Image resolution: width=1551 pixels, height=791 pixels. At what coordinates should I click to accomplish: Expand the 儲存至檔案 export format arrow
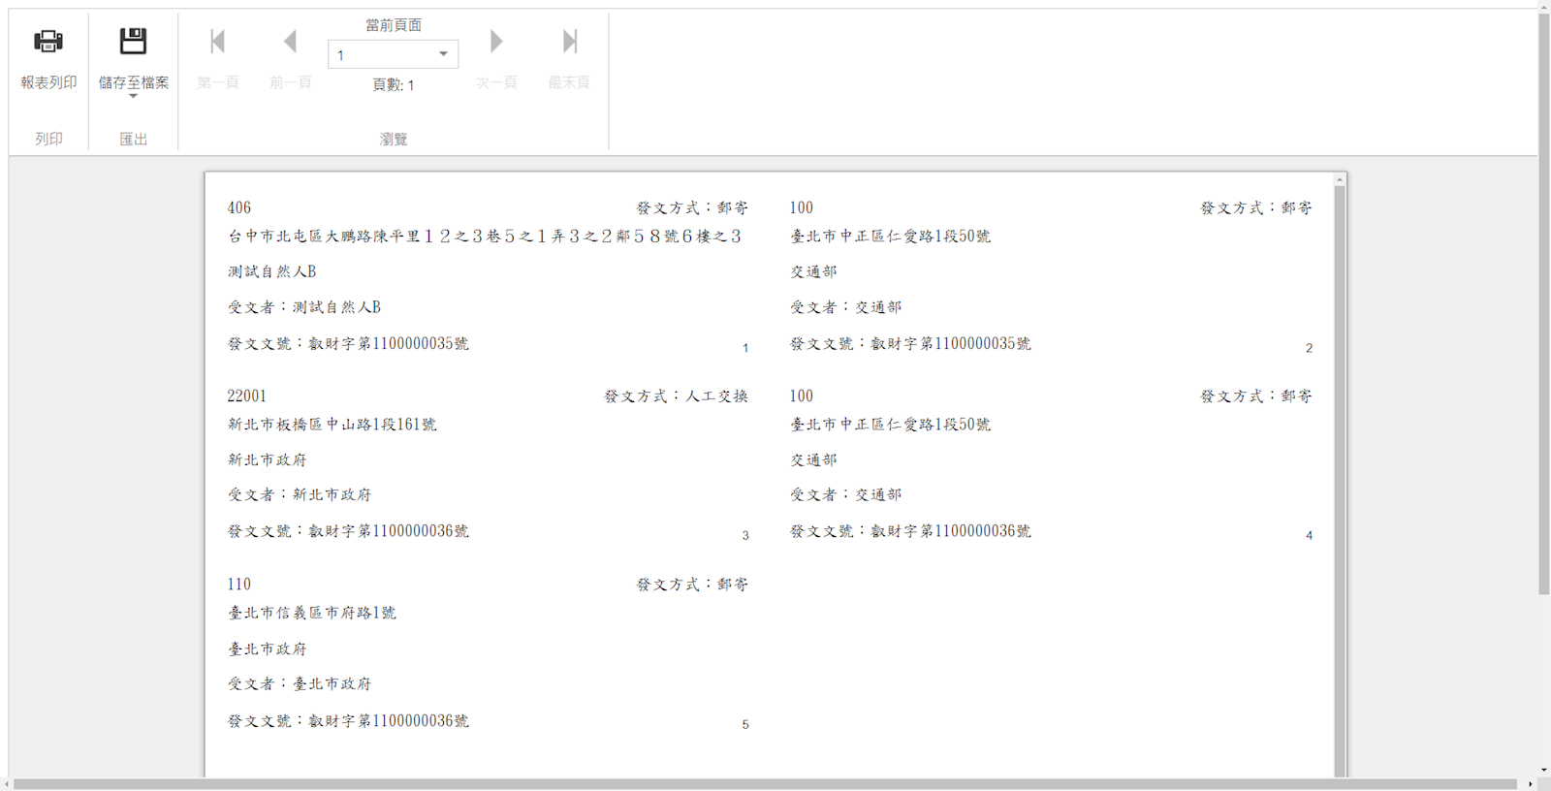(x=133, y=96)
